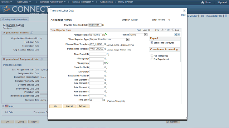Viewport: 229px width, 128px height.
Task: Delete row with minus icon
Action: tap(179, 35)
